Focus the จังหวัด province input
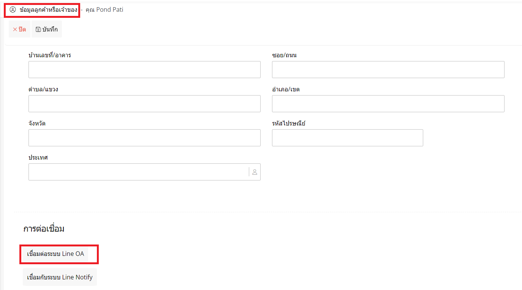 (x=144, y=138)
